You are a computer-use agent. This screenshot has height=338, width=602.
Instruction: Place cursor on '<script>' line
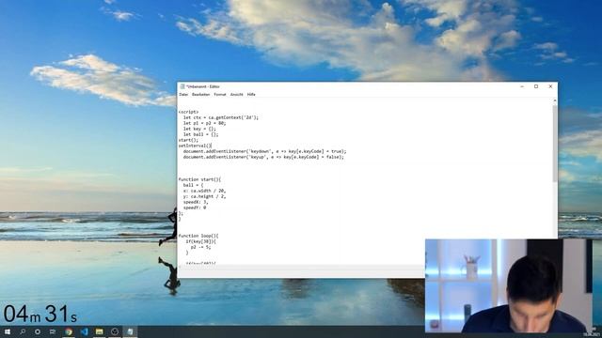[x=188, y=112]
